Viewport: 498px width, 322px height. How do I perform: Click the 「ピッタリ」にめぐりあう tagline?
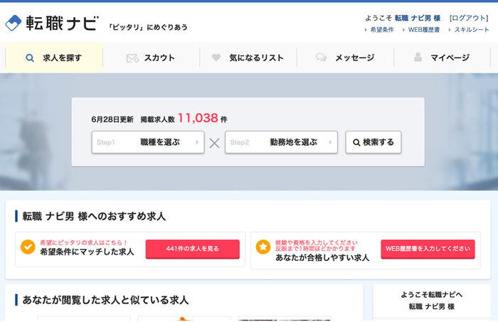(148, 27)
